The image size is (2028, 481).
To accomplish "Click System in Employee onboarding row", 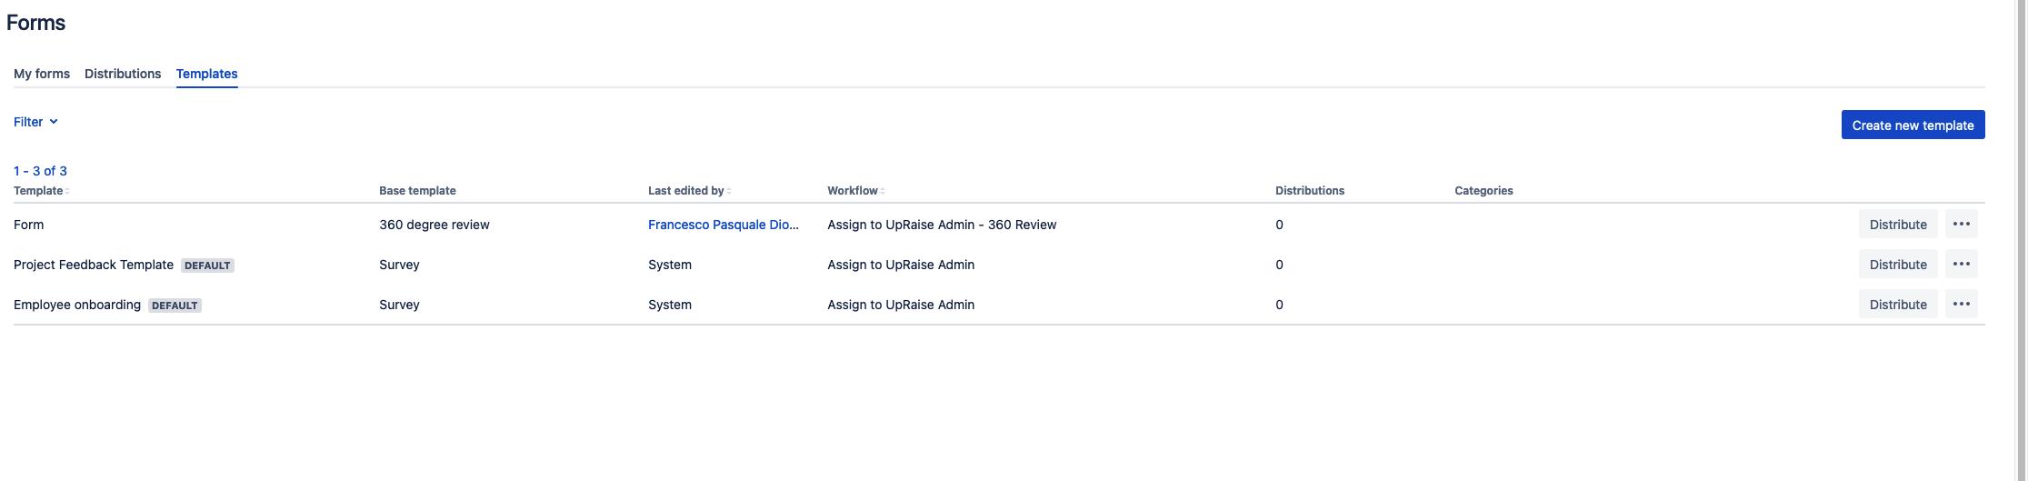I will point(670,305).
